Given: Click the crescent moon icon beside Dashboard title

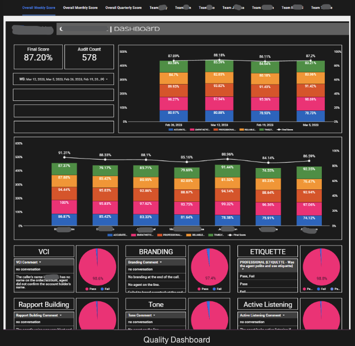Looking at the screenshot, I should point(61,29).
